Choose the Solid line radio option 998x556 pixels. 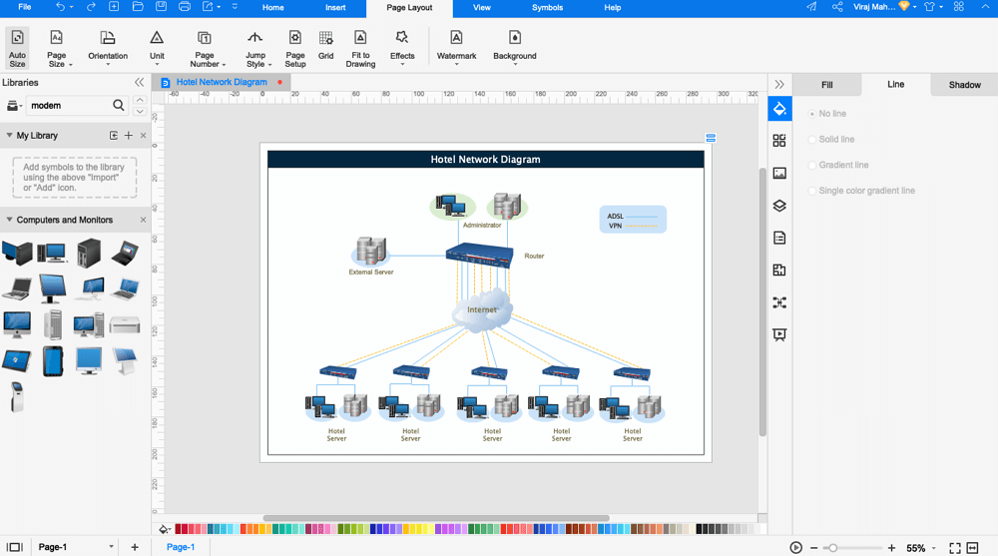point(812,140)
